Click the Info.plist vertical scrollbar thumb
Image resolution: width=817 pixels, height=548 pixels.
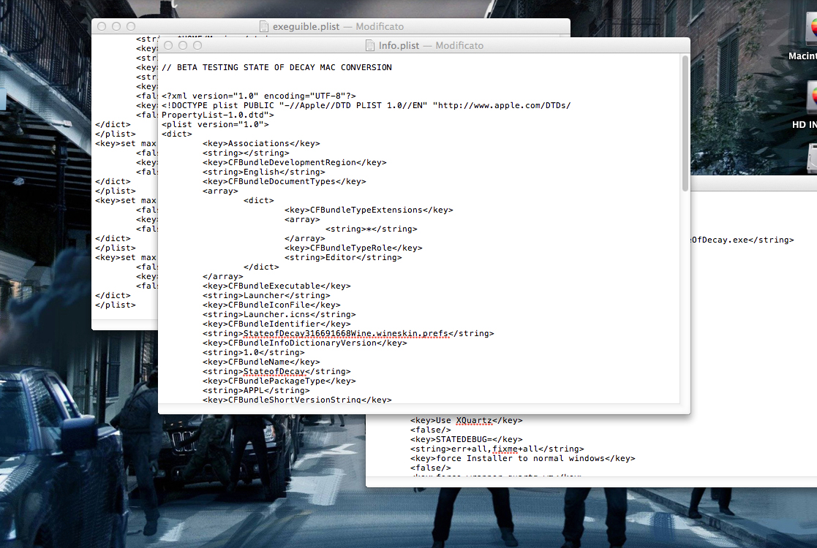pyautogui.click(x=685, y=123)
